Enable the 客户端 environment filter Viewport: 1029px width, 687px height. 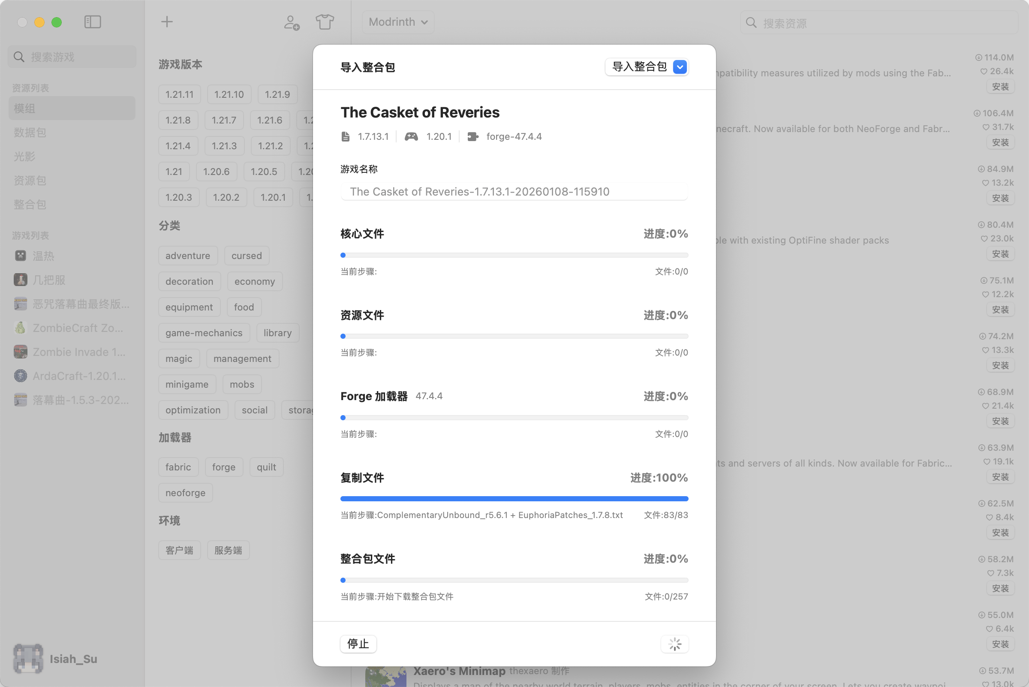pos(179,550)
